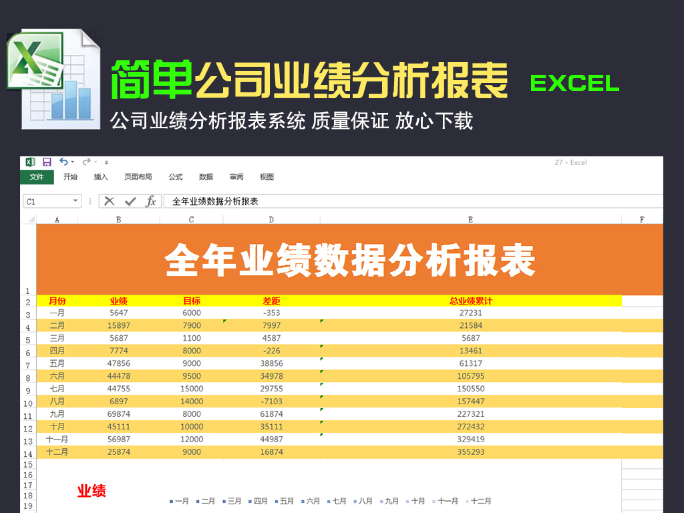
Task: Open the Undo history dropdown arrow
Action: coord(72,162)
